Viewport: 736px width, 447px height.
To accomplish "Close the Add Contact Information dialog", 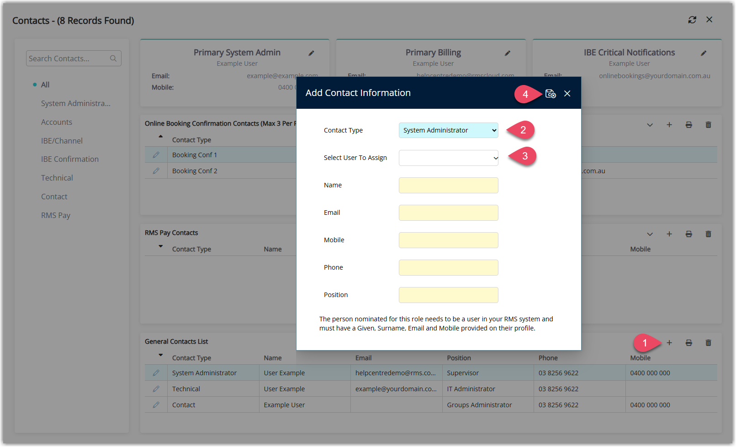I will [x=567, y=93].
